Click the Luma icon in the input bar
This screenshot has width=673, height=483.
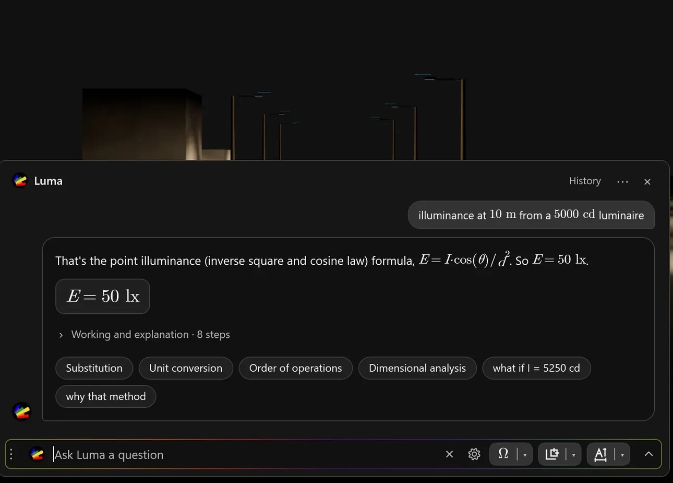37,454
